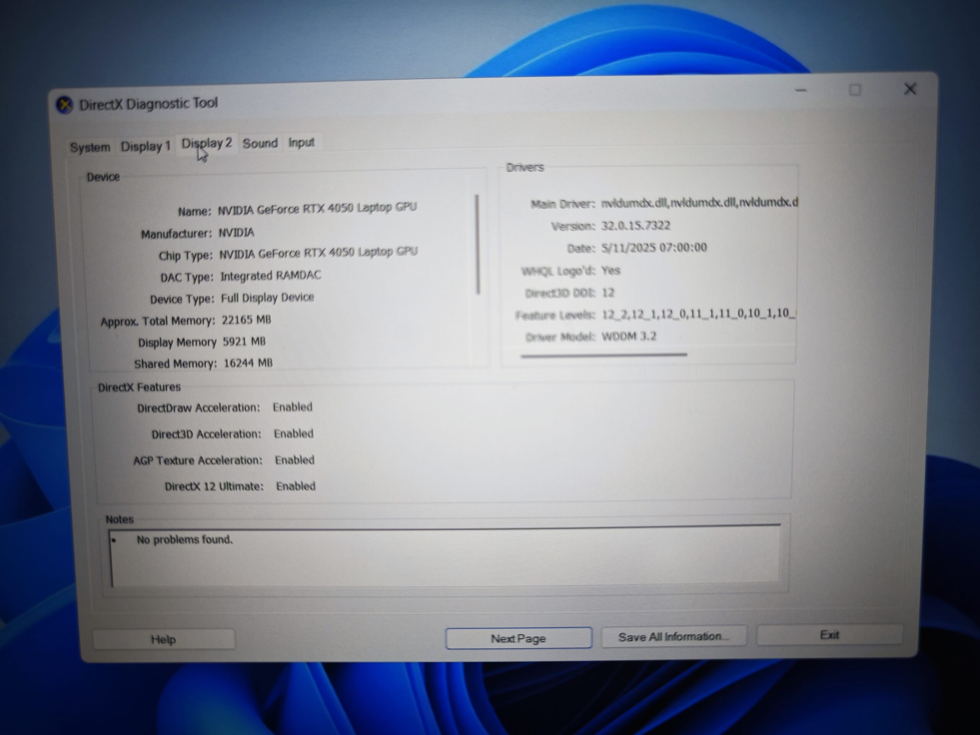This screenshot has width=980, height=735.
Task: Click the Feature Levels value text
Action: 698,314
